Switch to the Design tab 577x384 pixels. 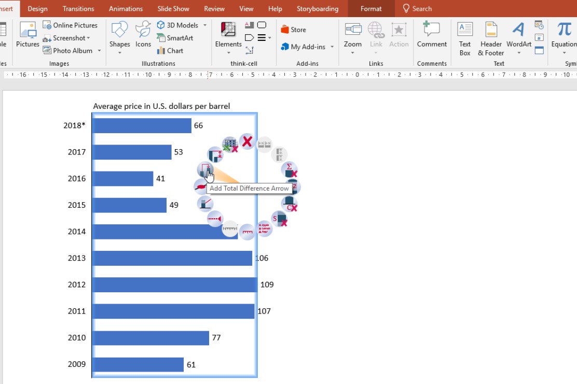[37, 8]
